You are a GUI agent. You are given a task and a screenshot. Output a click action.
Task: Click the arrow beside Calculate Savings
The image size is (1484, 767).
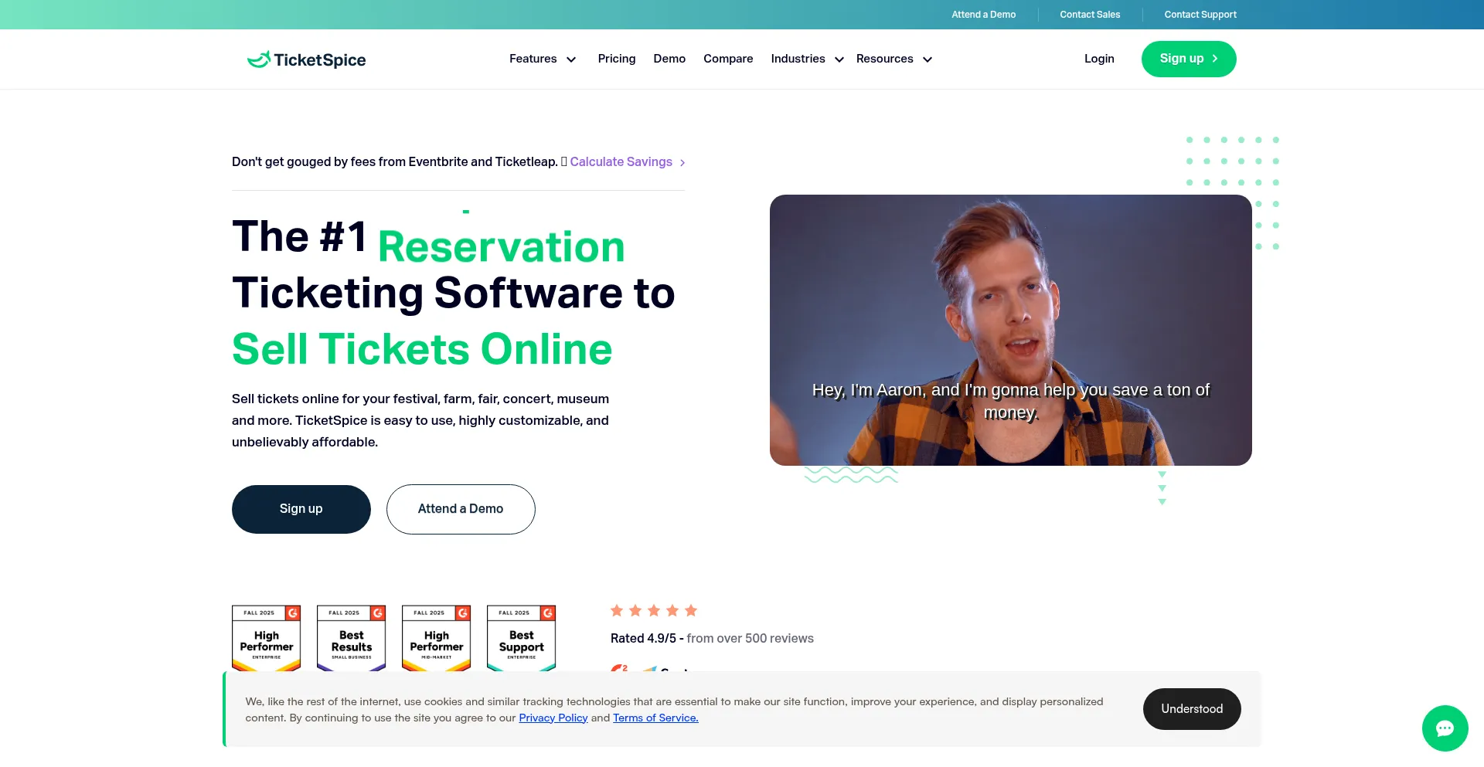[682, 162]
